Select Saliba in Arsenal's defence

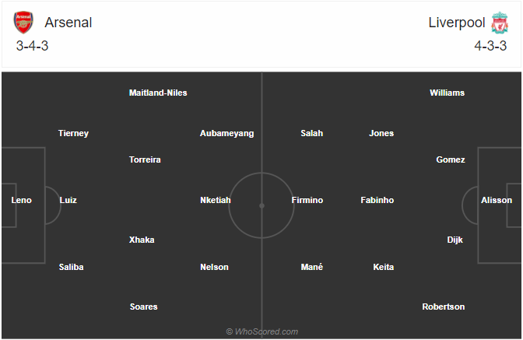click(x=71, y=267)
